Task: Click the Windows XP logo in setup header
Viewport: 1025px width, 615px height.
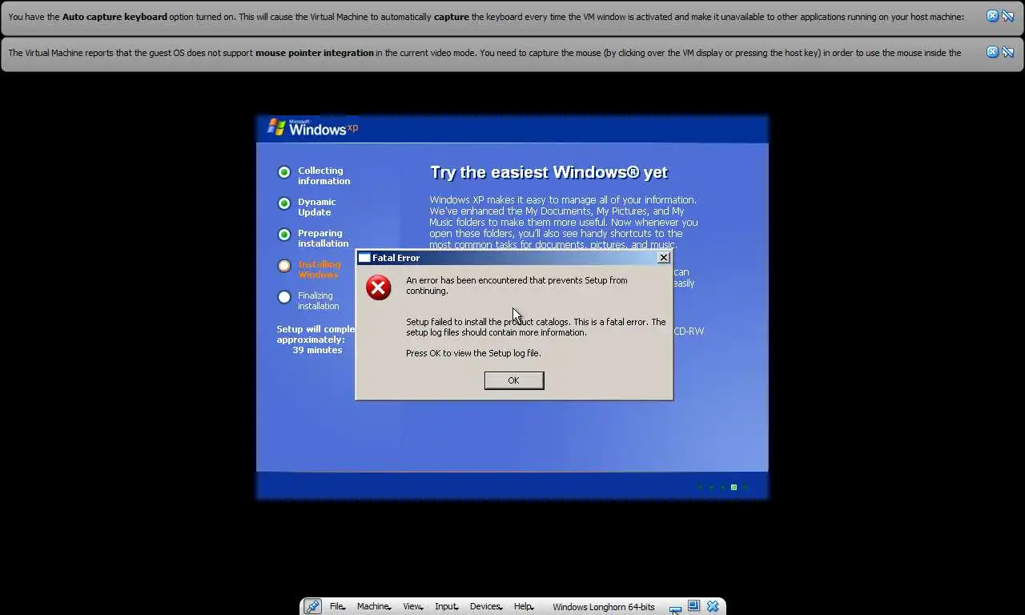Action: coord(312,127)
